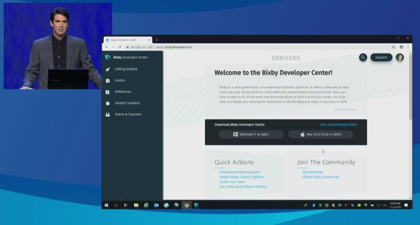Open the Chrome three-dot menu
This screenshot has height=225, width=420.
tap(408, 47)
